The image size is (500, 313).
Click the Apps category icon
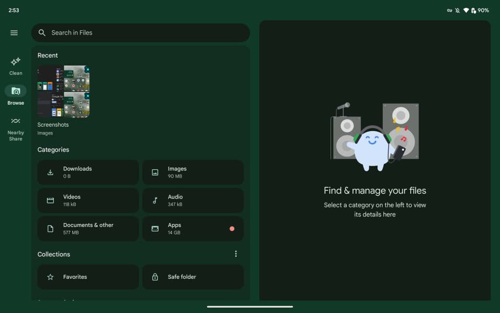point(155,228)
